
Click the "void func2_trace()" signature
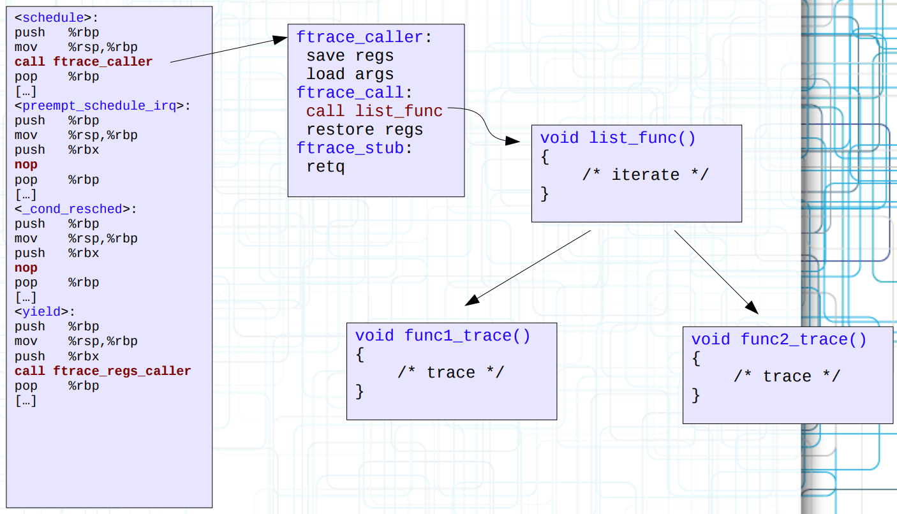point(779,340)
